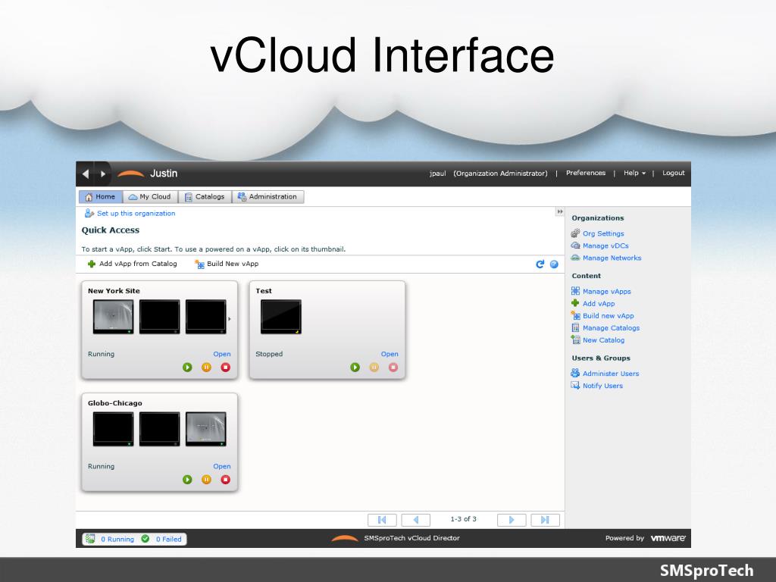
Task: Click the Manage Catalogs icon
Action: 575,327
